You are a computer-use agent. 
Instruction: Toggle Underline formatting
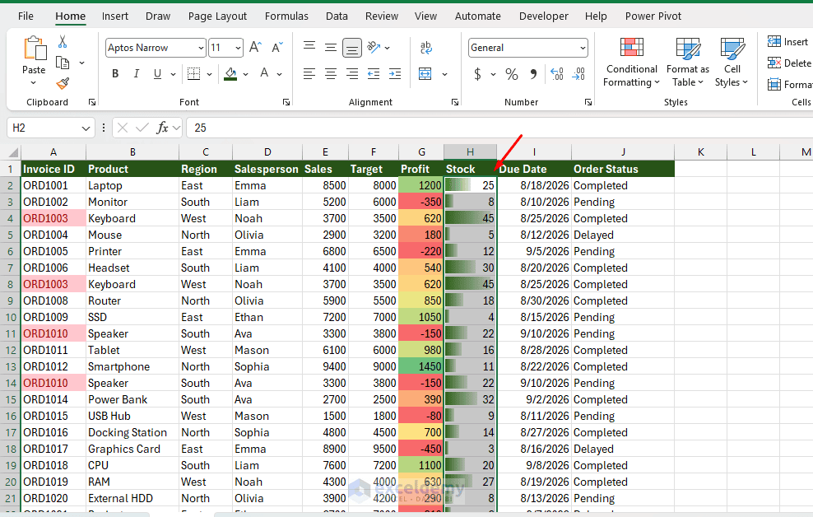157,73
